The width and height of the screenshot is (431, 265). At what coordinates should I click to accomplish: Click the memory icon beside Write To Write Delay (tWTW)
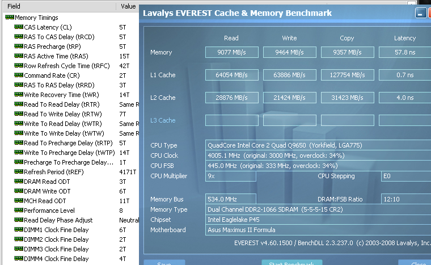tap(19, 133)
